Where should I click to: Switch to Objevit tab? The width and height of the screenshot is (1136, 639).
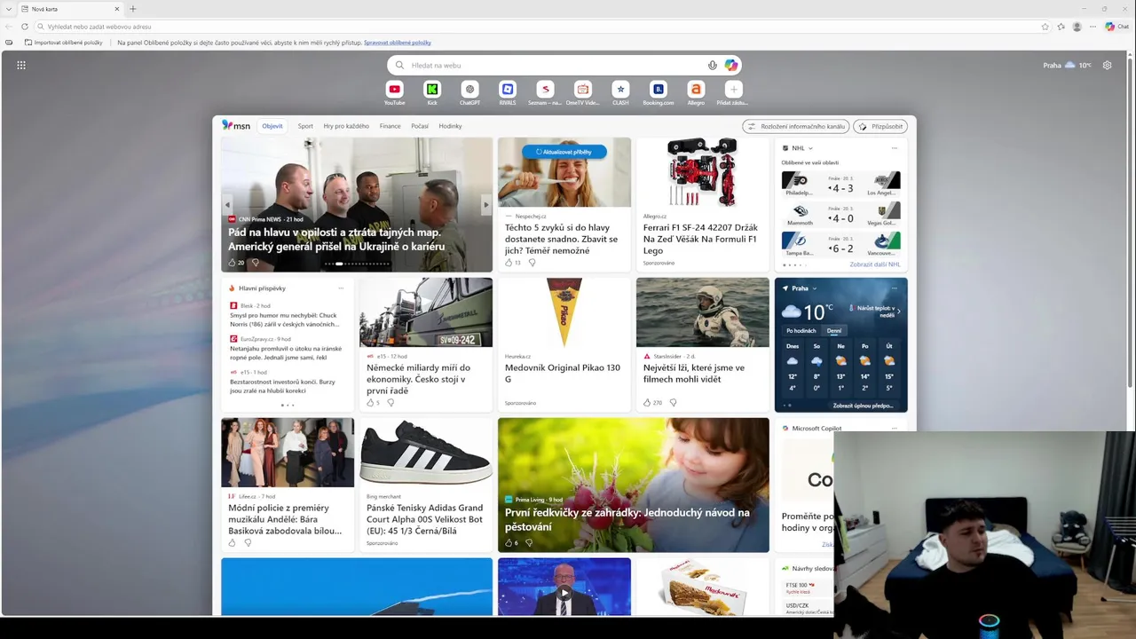coord(272,126)
